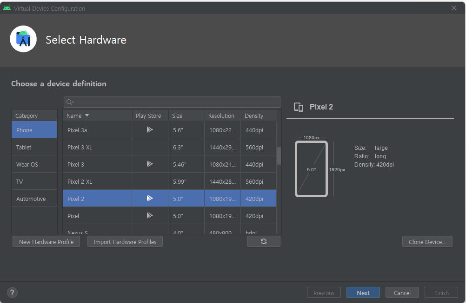The width and height of the screenshot is (466, 303).
Task: Focus the device search input field
Action: click(172, 102)
